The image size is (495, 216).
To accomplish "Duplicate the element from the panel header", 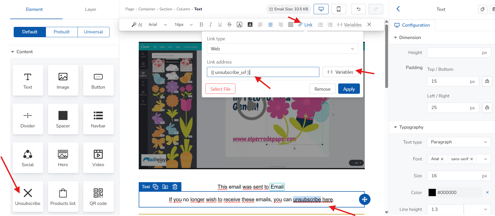I will pyautogui.click(x=482, y=9).
